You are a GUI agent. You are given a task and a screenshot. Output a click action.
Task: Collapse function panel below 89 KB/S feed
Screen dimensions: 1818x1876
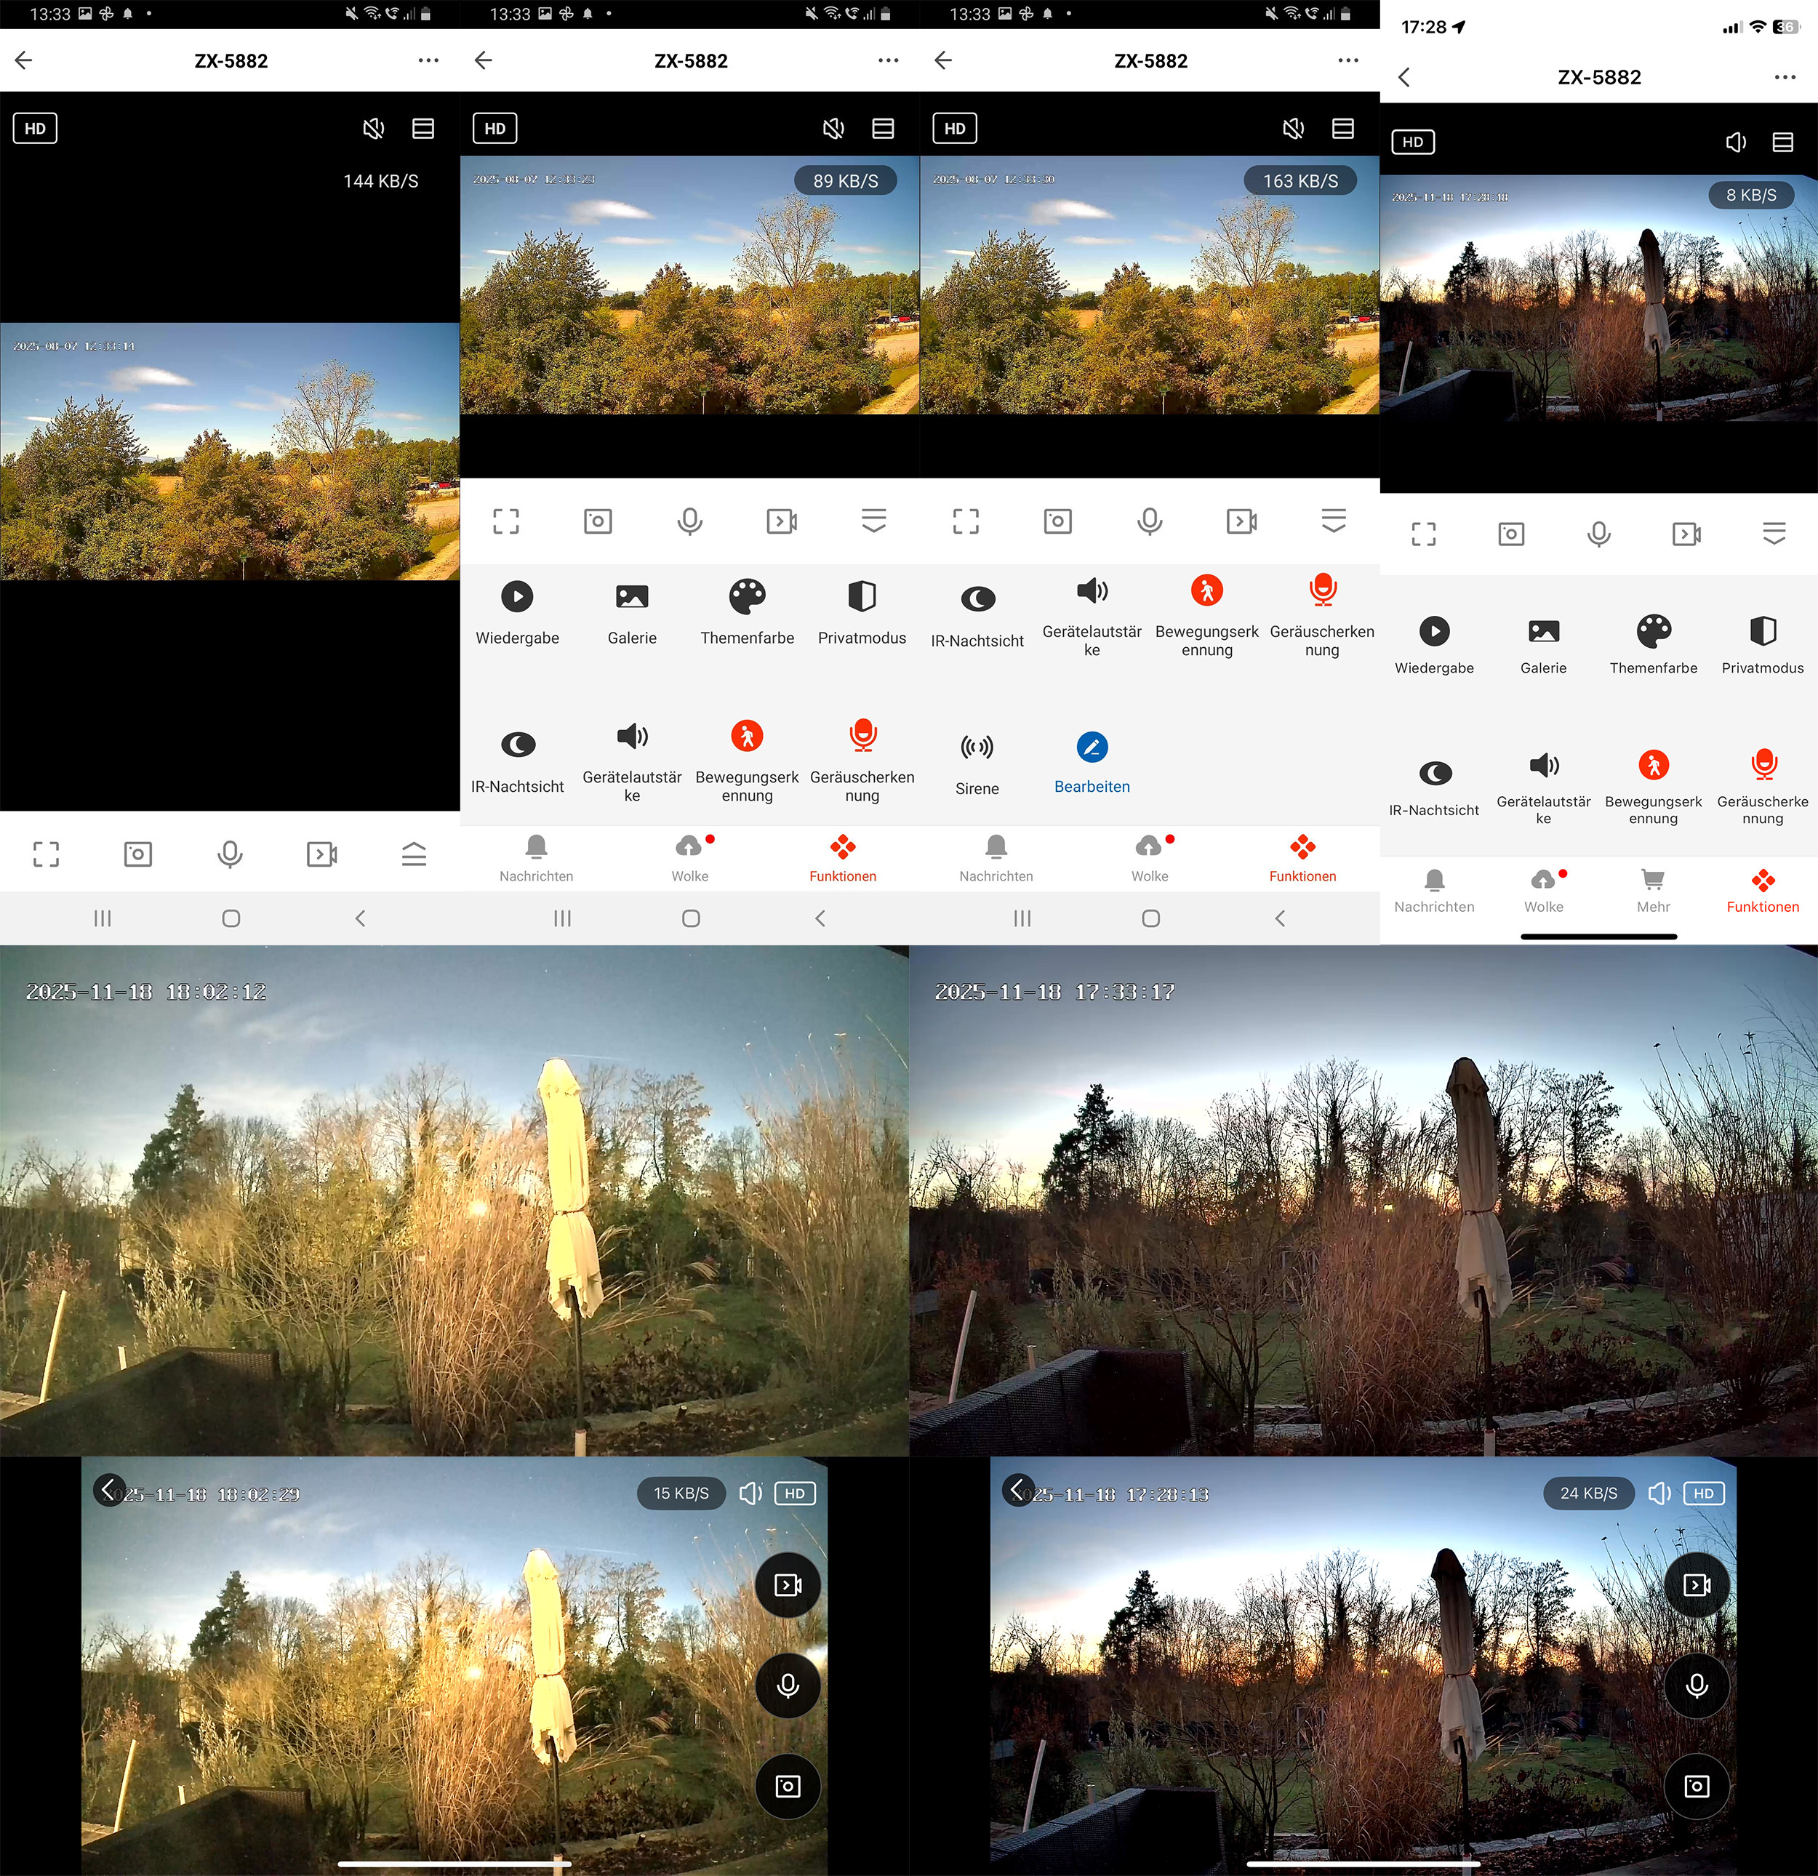[x=873, y=521]
